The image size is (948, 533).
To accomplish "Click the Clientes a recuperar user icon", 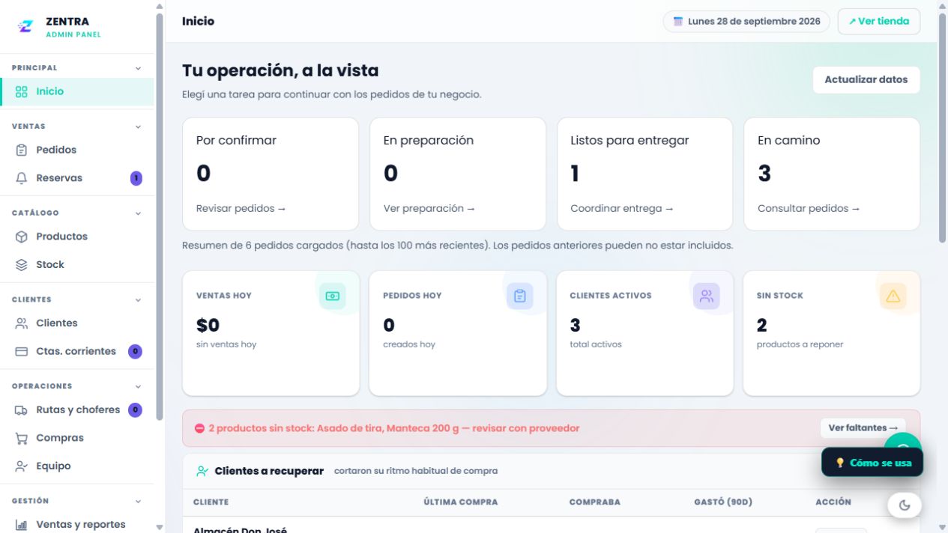I will pyautogui.click(x=202, y=472).
